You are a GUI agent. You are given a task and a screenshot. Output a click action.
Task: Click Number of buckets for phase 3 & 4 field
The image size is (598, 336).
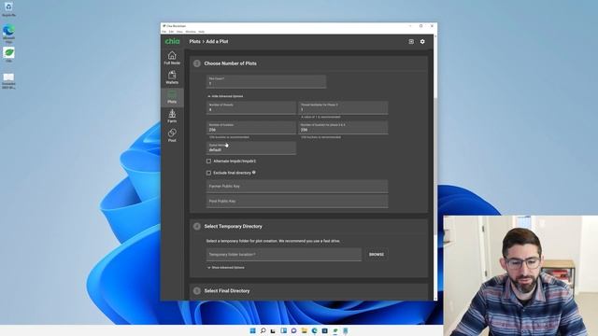(x=343, y=128)
